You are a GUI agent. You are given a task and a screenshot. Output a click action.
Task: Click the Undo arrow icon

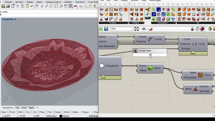(x=32, y=6)
